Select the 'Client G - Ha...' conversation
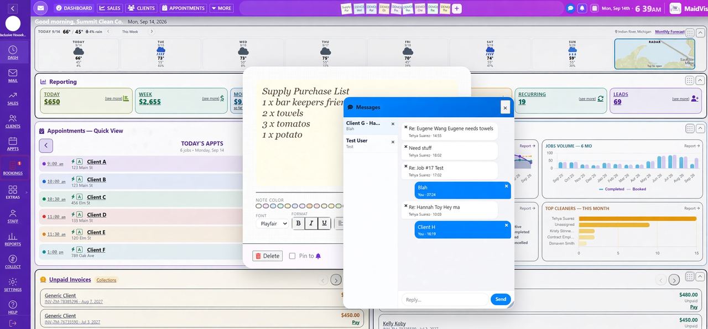This screenshot has width=708, height=329. 370,126
